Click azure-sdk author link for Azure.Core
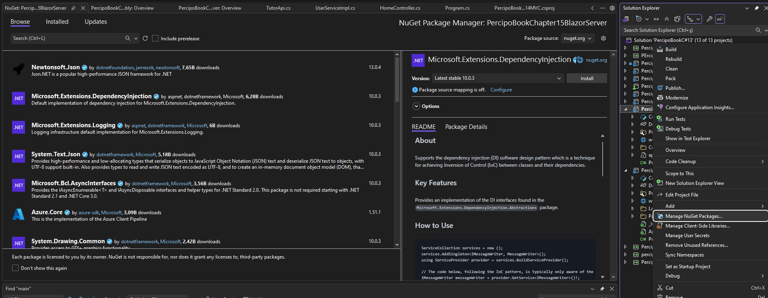 89,213
